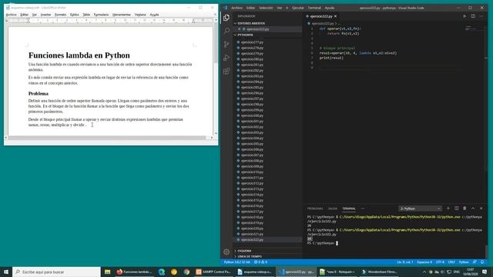
Task: Split the VS Code editor to the right
Action: 473,16
